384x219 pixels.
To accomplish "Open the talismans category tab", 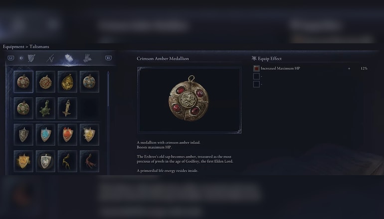I will tap(69, 58).
